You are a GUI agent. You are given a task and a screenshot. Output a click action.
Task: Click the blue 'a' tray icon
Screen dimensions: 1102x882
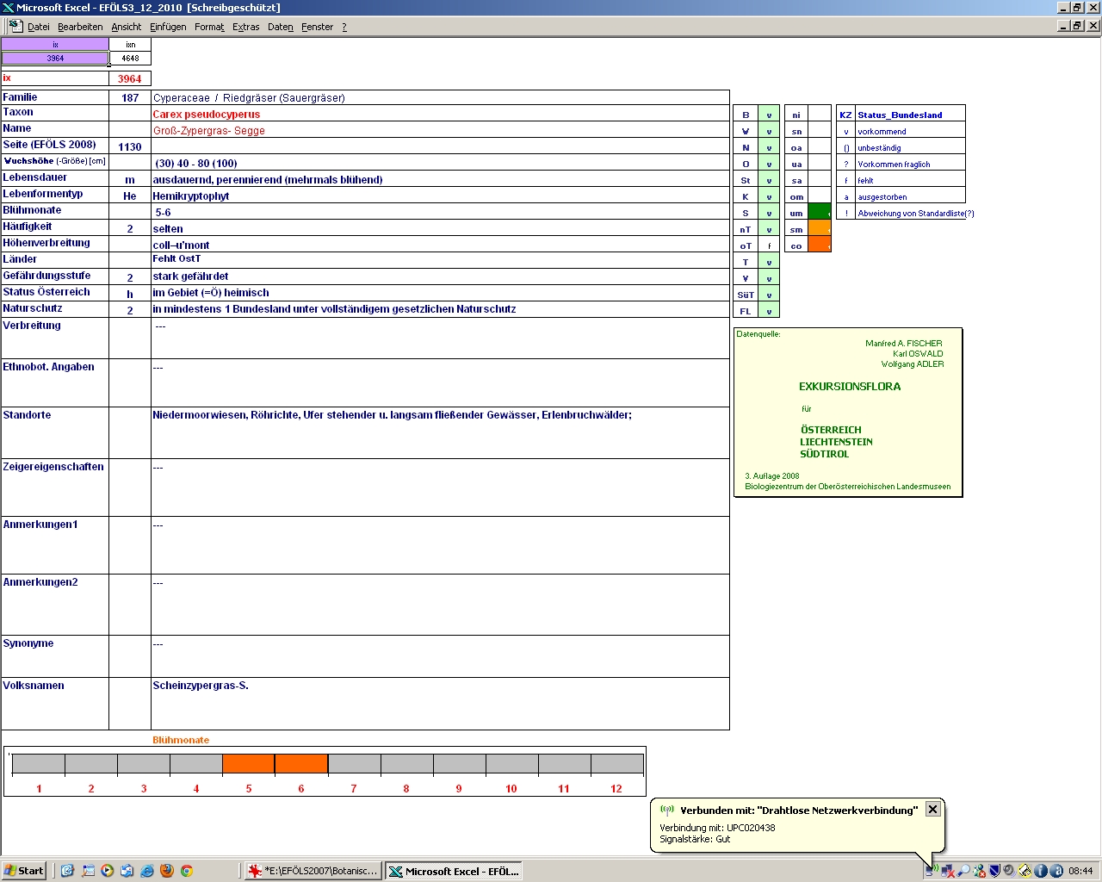pos(1056,871)
